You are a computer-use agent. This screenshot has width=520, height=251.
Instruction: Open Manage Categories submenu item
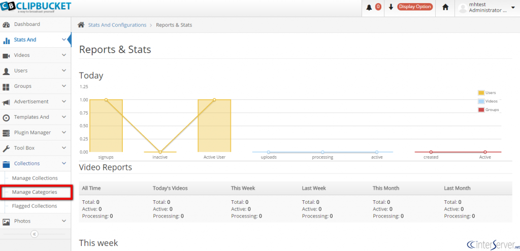click(x=35, y=192)
